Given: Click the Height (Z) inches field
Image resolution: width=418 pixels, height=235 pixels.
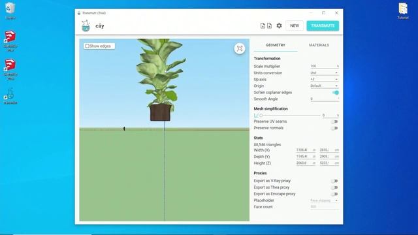Looking at the screenshot, I should tap(306, 163).
